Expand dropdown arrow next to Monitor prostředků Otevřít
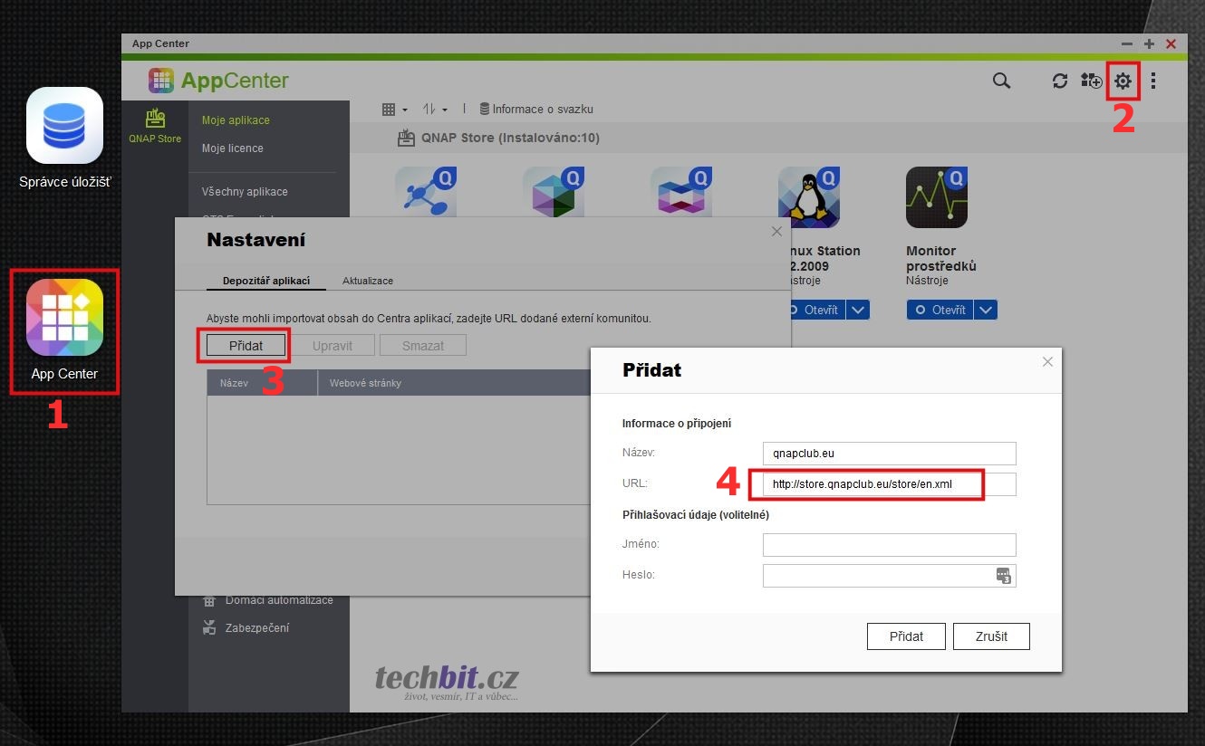 (986, 310)
